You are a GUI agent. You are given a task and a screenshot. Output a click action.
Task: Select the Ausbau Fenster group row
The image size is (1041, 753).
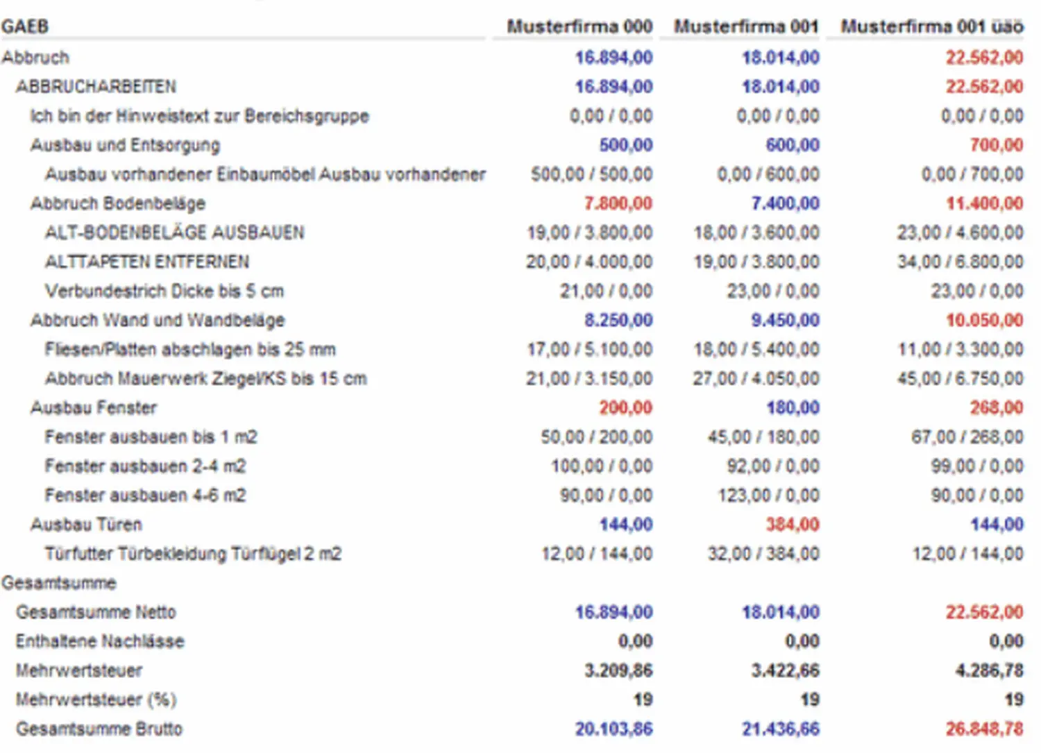click(x=93, y=407)
